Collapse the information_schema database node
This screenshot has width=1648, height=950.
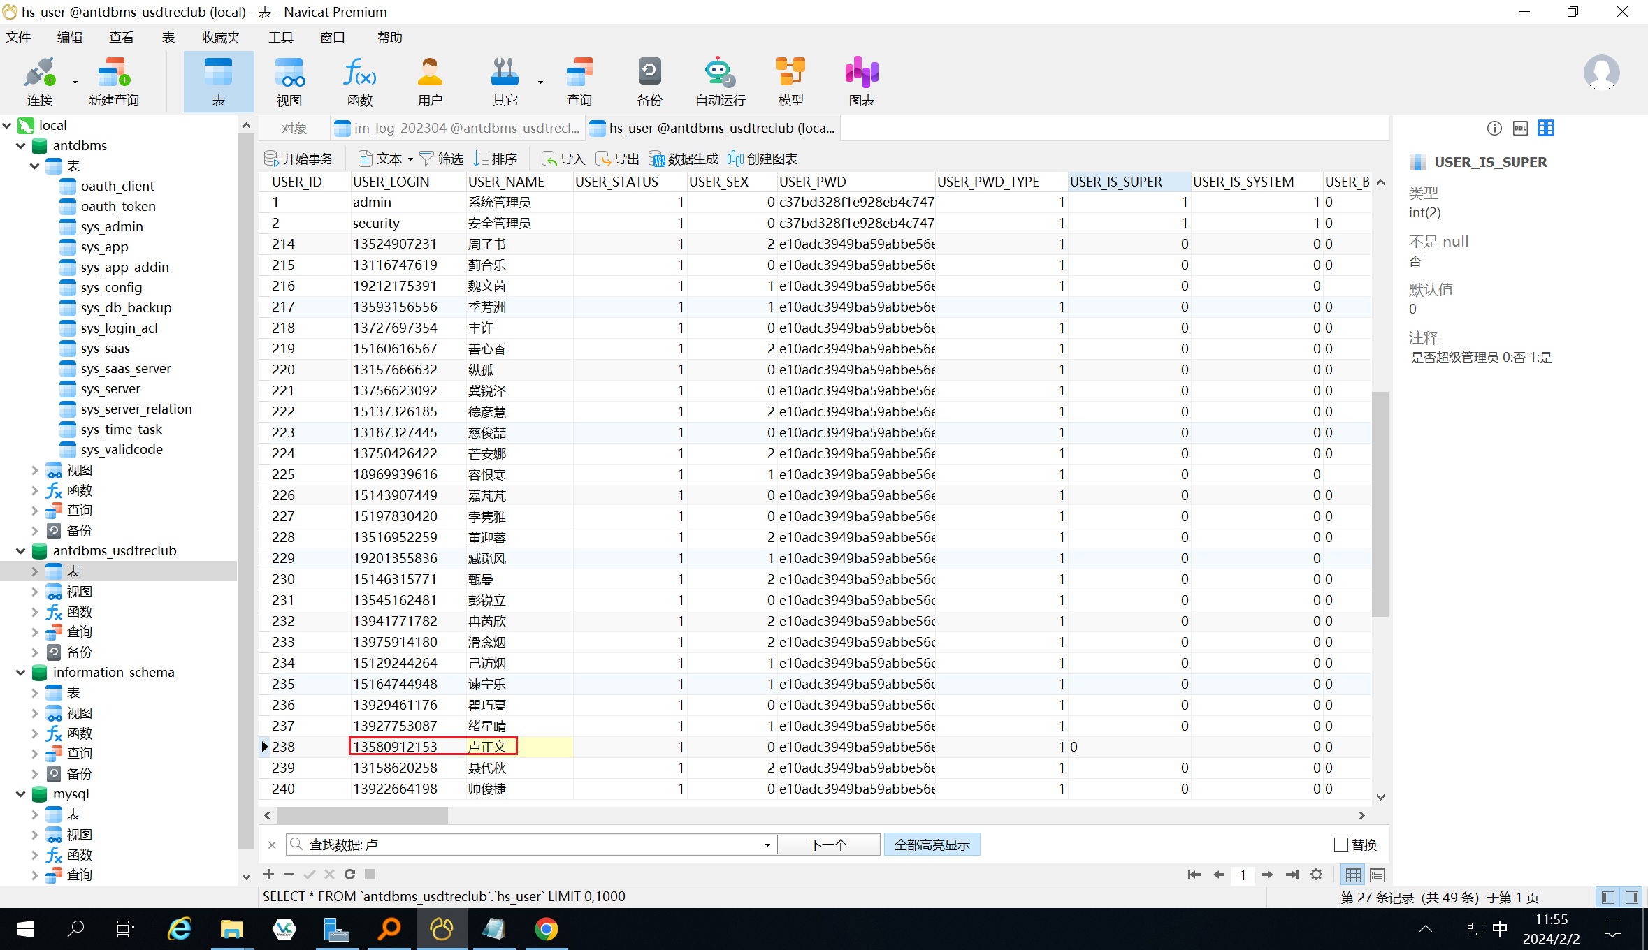(x=21, y=672)
